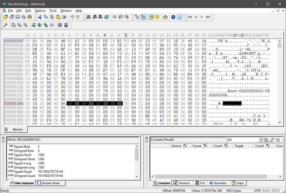Image resolution: width=286 pixels, height=193 pixels.
Task: Click the Compare Results refresh arrows icon
Action: tap(272, 140)
